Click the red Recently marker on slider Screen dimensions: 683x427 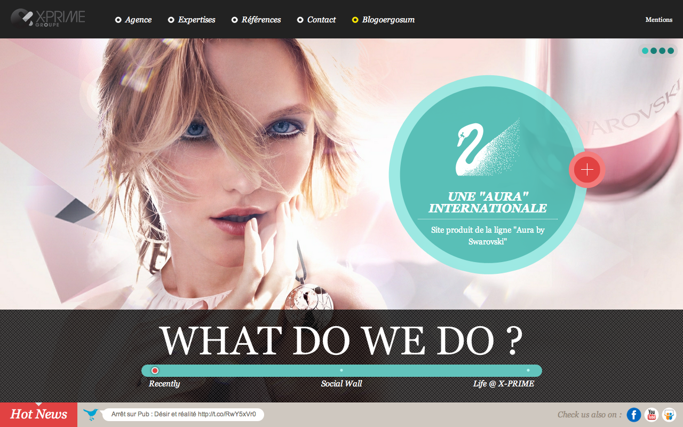click(x=155, y=370)
